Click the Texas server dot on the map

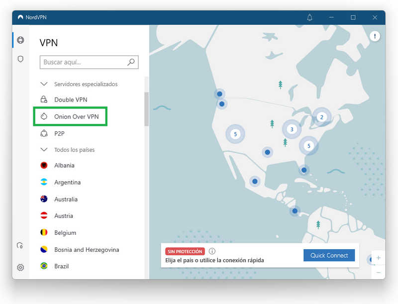click(267, 152)
